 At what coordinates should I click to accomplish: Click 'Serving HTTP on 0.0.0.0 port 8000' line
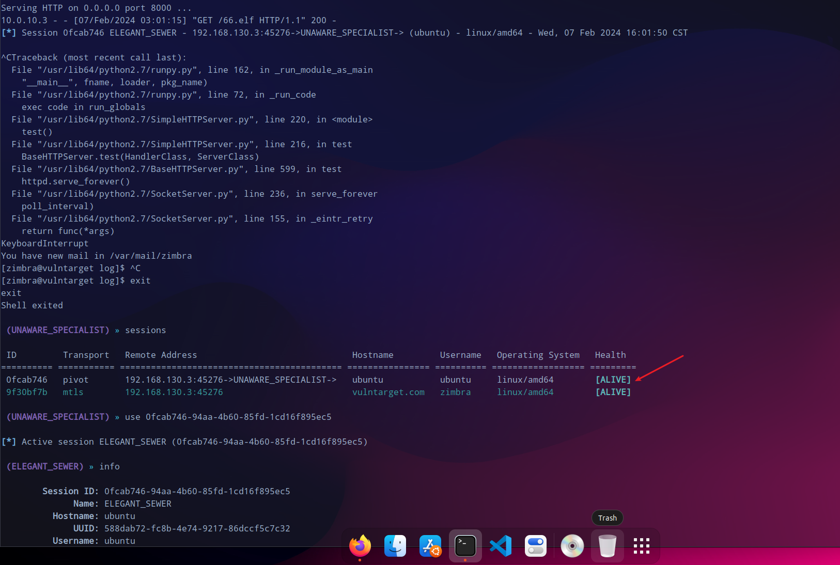point(97,8)
